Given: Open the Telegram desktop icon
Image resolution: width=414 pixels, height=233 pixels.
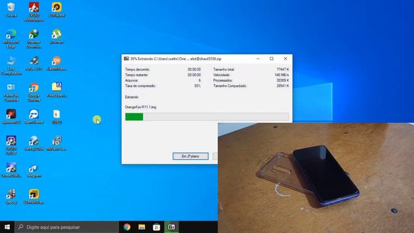Looking at the screenshot, I should point(34,170).
